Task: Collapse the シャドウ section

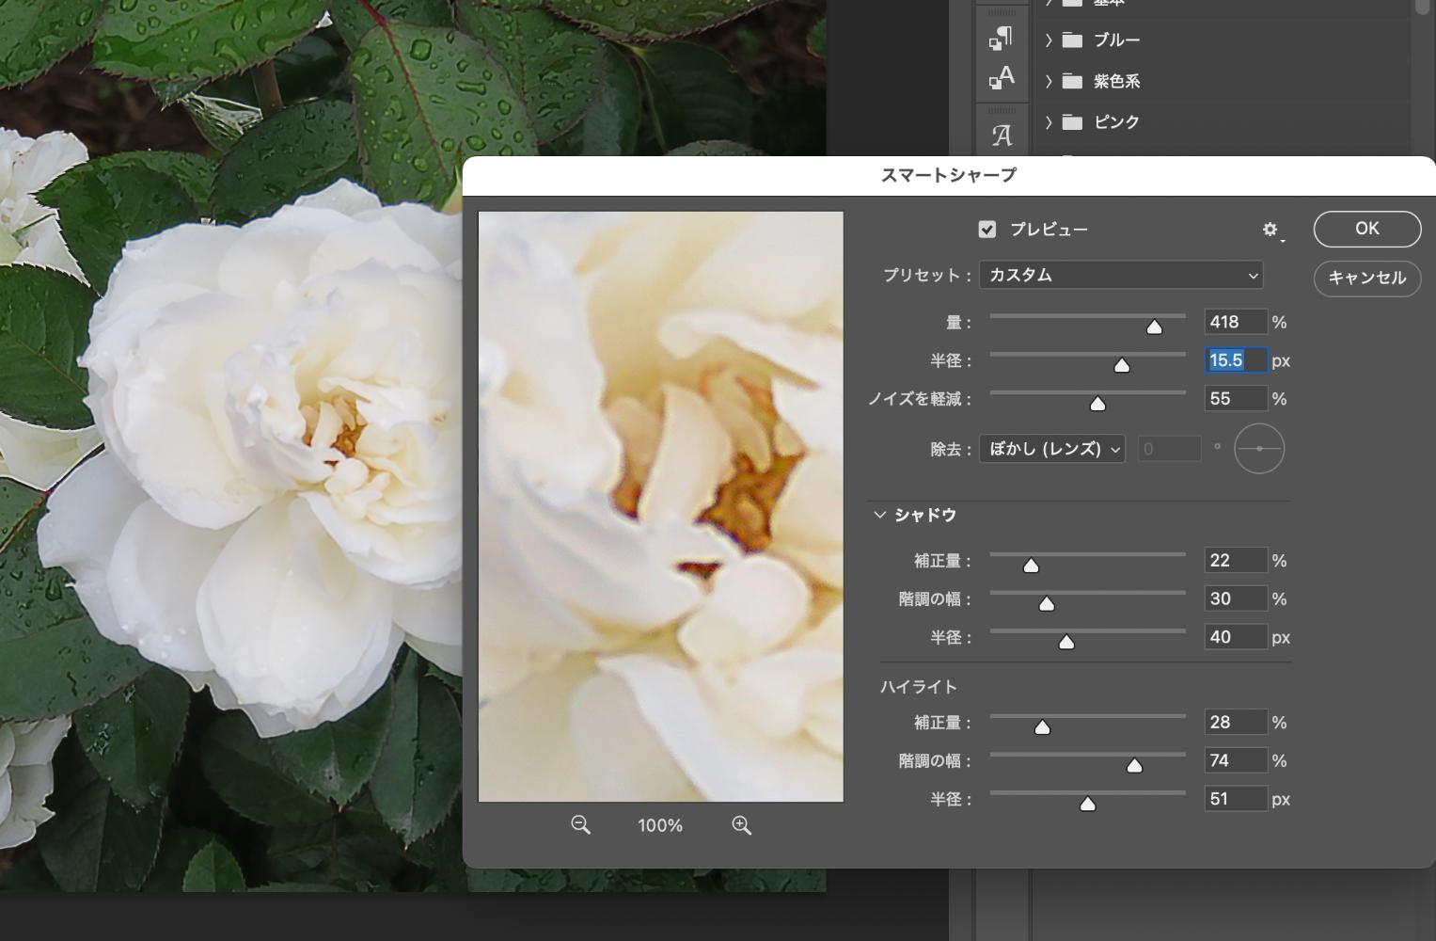Action: click(x=880, y=515)
